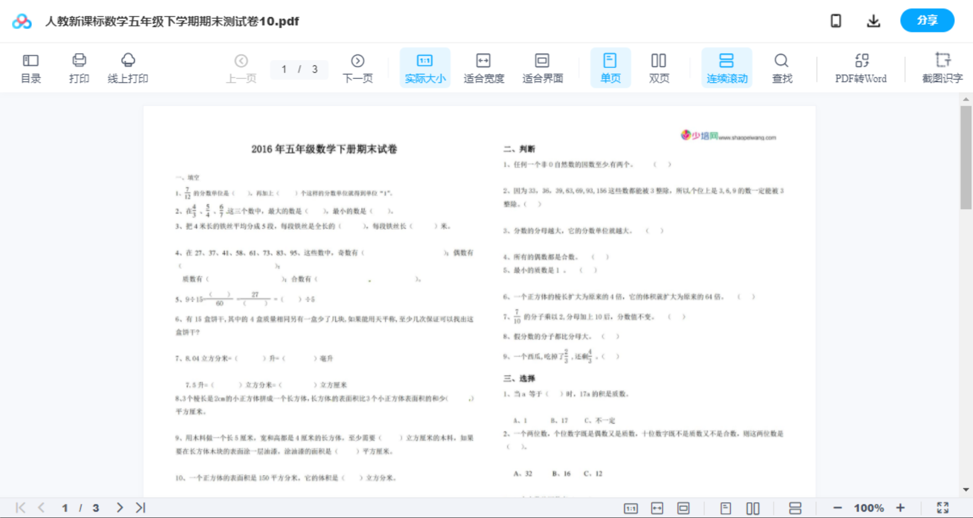Select 适合界面 fit page mode

point(542,67)
